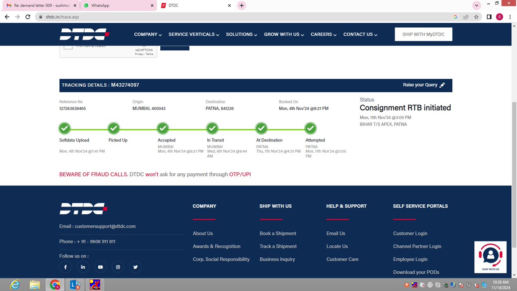Click the Chrome taskbar icon
517x291 pixels.
pos(55,285)
